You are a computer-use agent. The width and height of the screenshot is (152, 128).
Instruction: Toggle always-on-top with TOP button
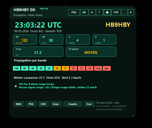116,12
